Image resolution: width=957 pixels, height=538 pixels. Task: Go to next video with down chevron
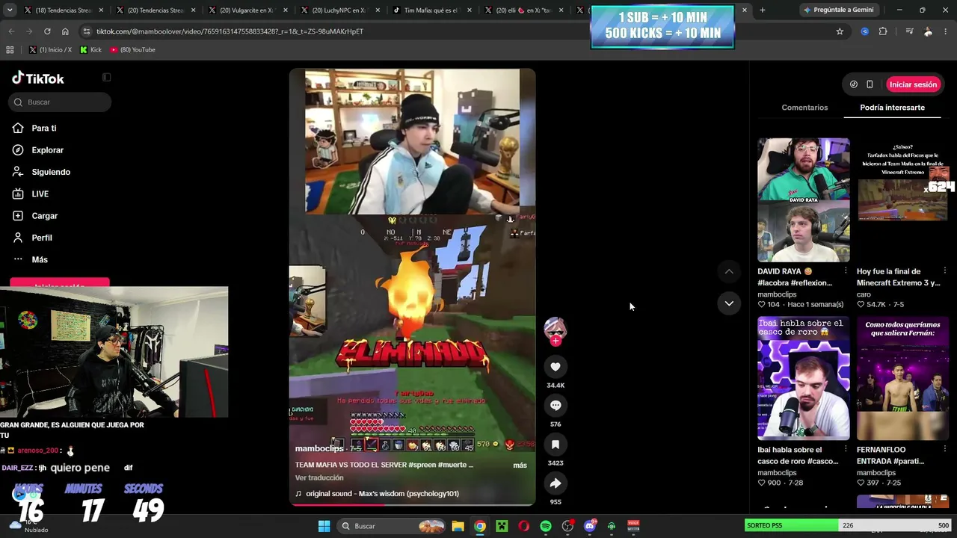729,303
